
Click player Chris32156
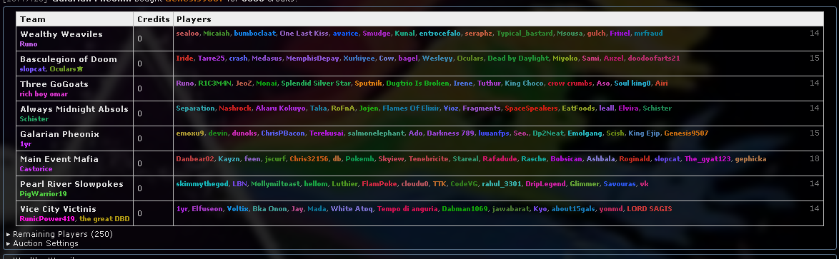310,158
